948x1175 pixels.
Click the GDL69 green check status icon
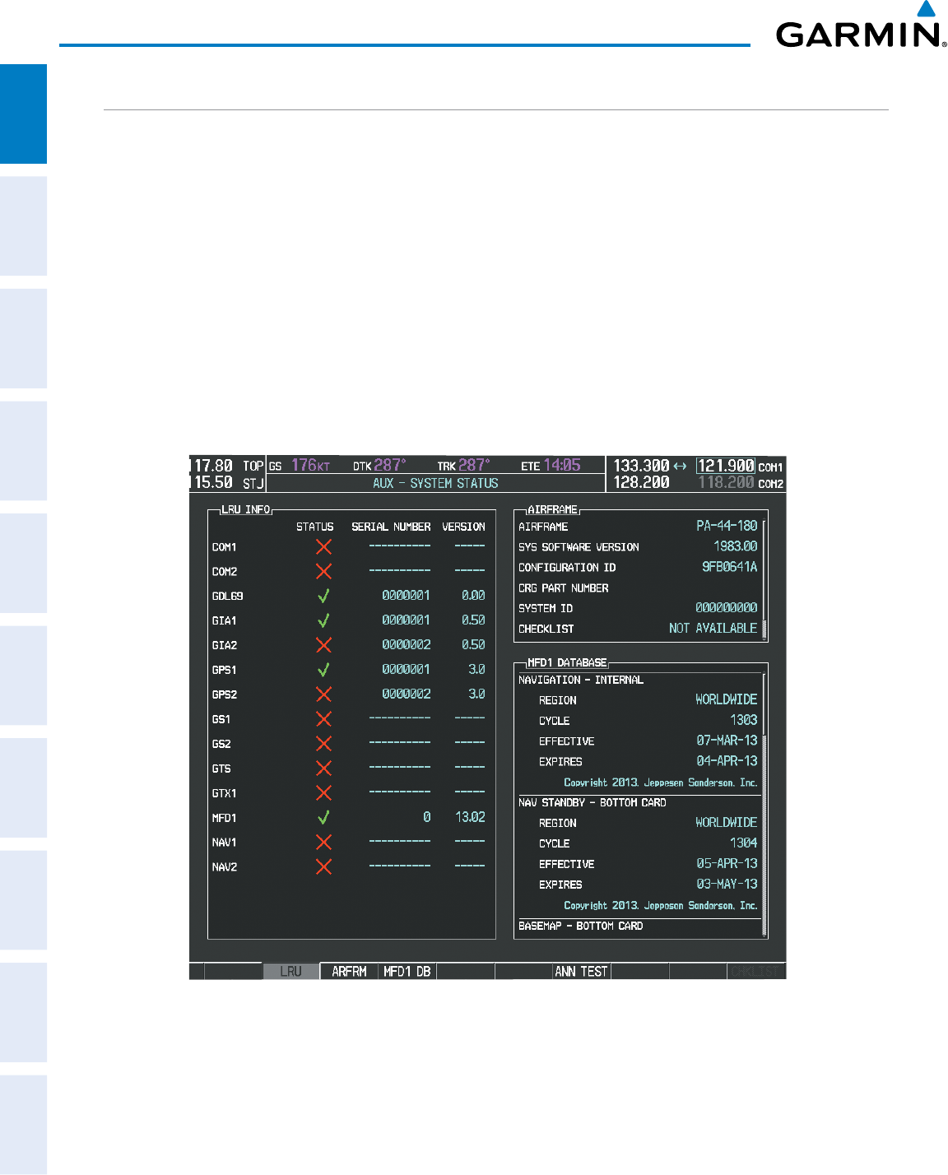tap(323, 596)
